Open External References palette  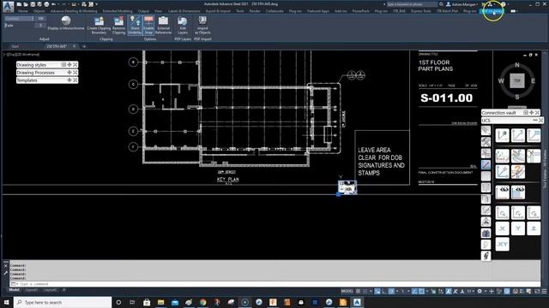click(163, 26)
